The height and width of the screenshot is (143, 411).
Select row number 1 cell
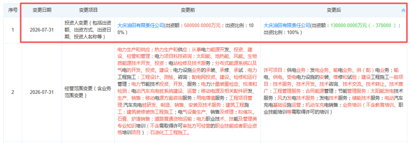(13, 30)
